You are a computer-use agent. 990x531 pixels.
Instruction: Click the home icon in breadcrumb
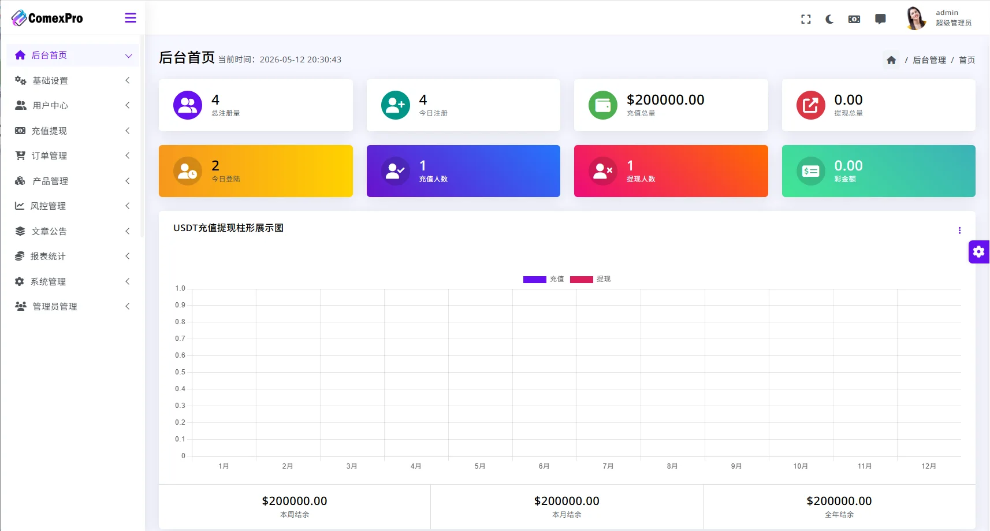click(891, 60)
